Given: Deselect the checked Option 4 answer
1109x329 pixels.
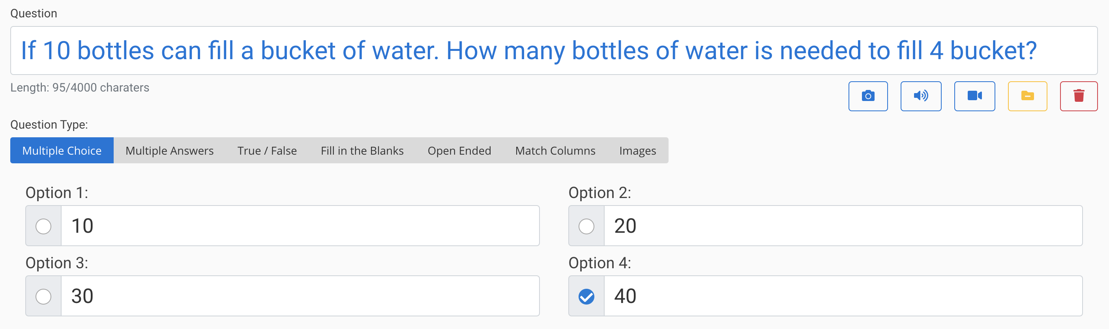Looking at the screenshot, I should click(586, 295).
